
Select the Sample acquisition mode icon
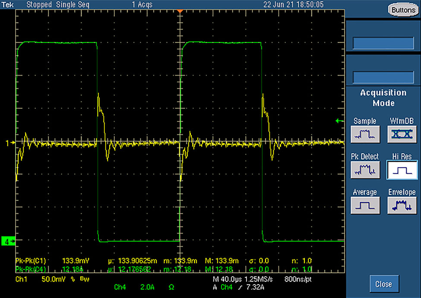pyautogui.click(x=365, y=134)
